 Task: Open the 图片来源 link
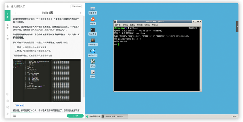(19, 105)
